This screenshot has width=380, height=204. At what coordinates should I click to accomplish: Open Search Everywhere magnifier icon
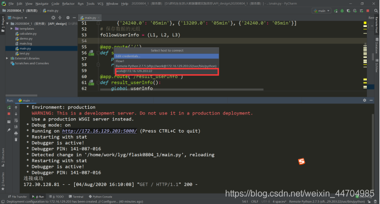[x=376, y=11]
